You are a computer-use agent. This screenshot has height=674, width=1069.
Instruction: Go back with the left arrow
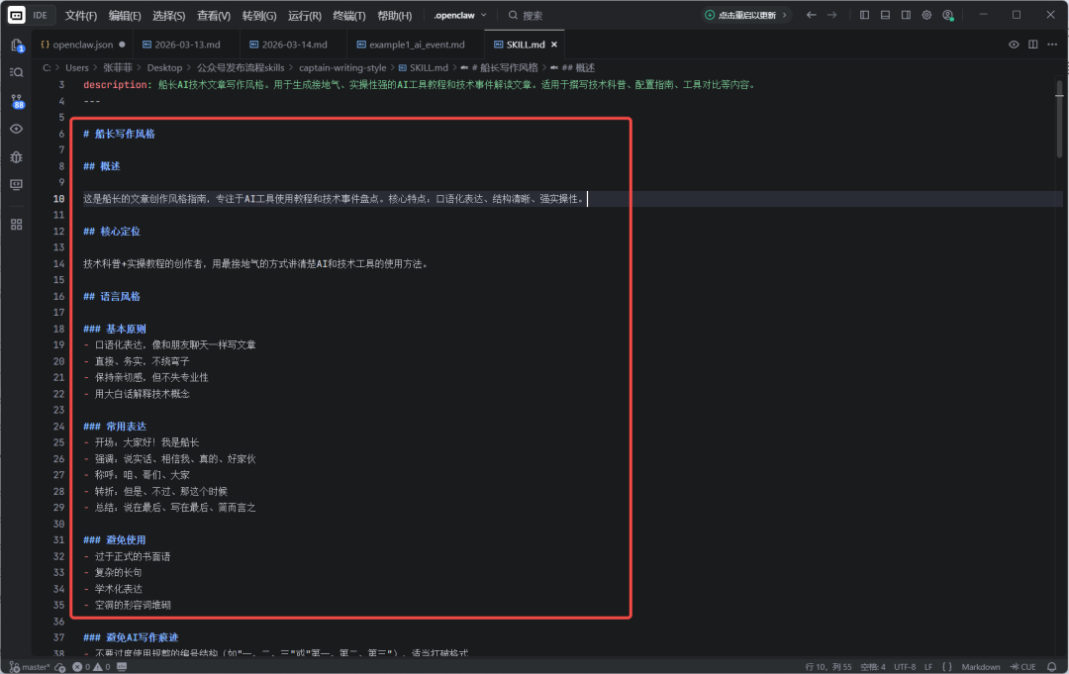(812, 15)
